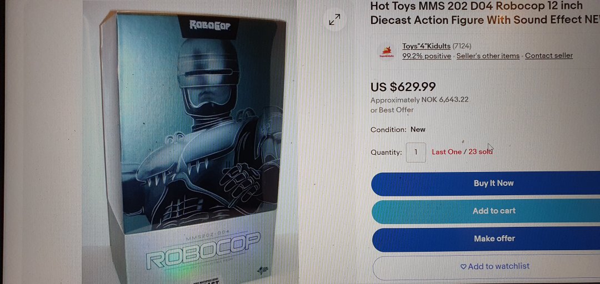Screen dimensions: 600x284
Task: Click the or Best Offer text
Action: coord(392,110)
